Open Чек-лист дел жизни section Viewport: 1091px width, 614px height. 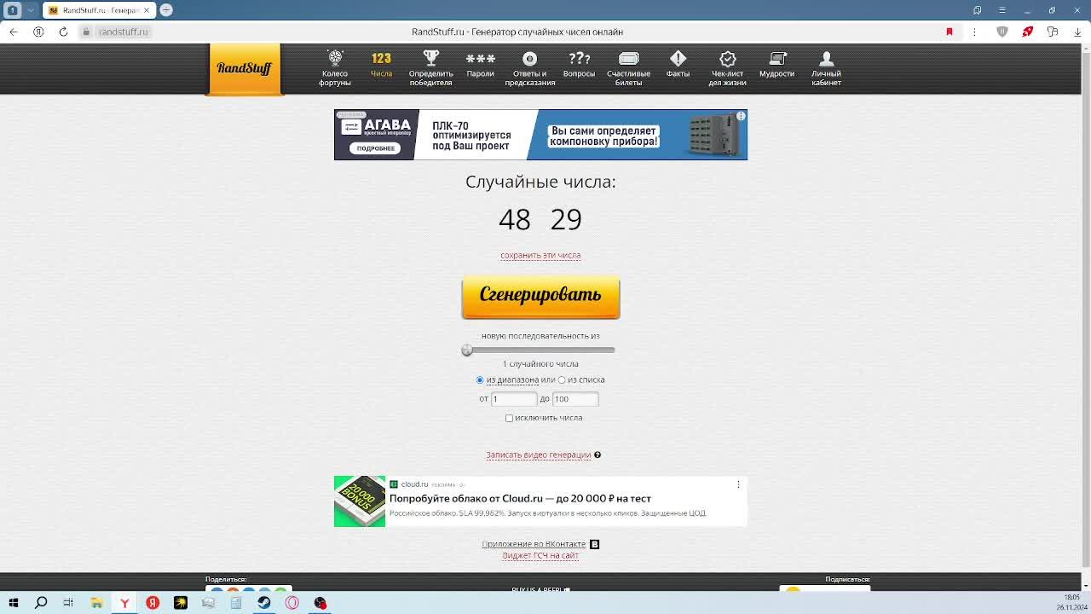pos(727,68)
